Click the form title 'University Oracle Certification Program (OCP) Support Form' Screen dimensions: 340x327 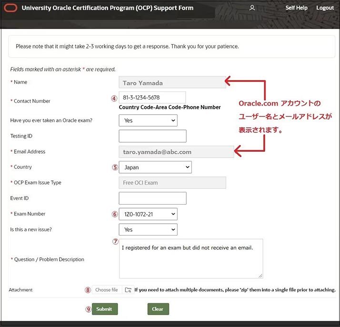click(x=107, y=8)
